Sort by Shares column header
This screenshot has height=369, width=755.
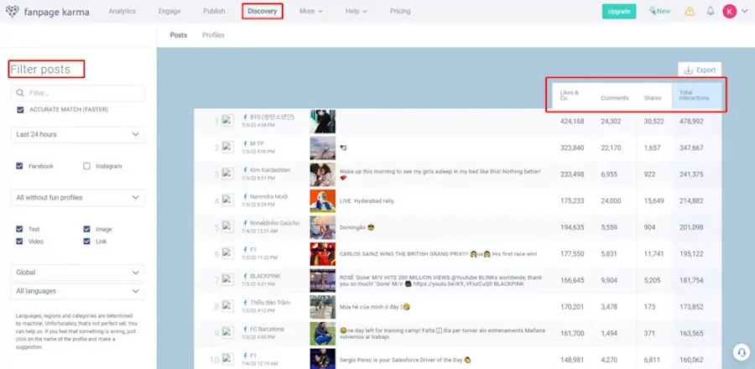[x=653, y=98]
